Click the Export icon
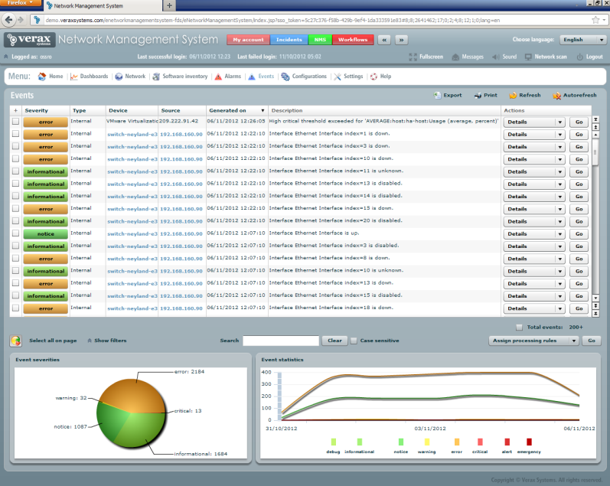610x486 pixels. coord(437,96)
